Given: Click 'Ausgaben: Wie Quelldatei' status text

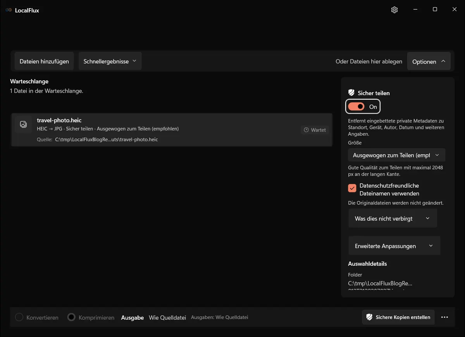Looking at the screenshot, I should click(x=220, y=317).
